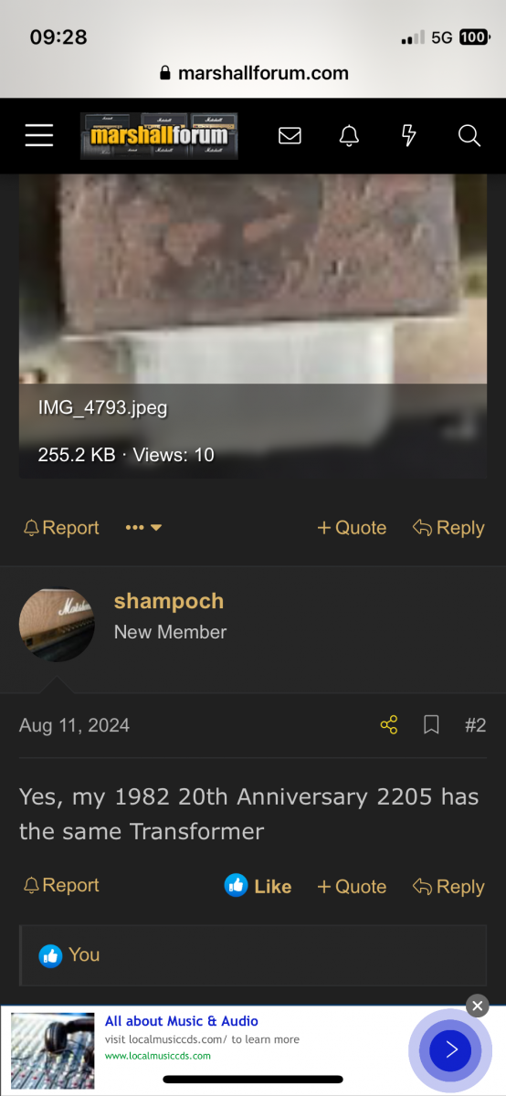Viewport: 506px width, 1096px height.
Task: Open the shampoch username link
Action: click(169, 601)
